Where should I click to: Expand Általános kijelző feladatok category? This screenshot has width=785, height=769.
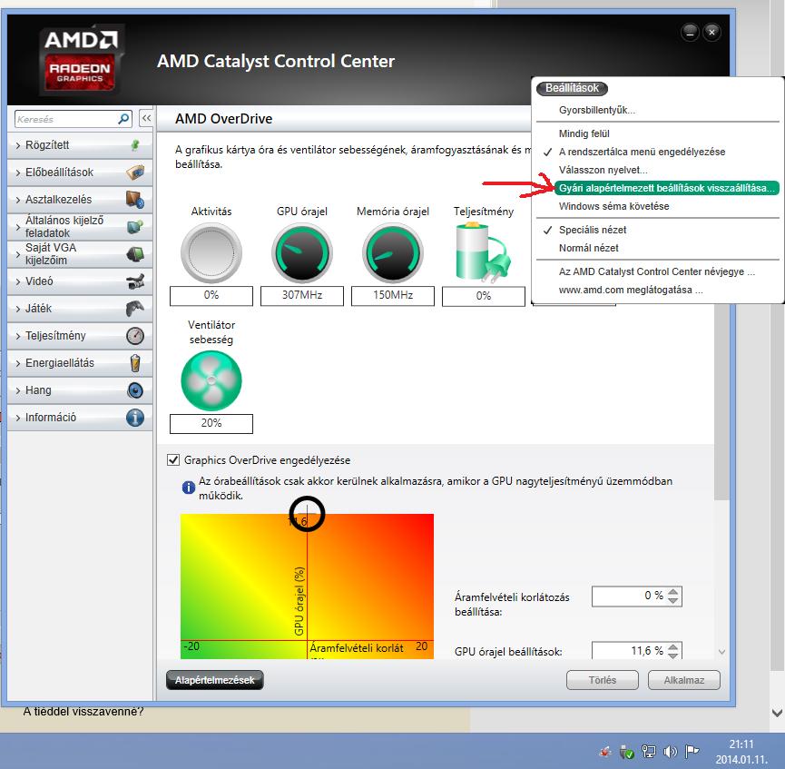pos(80,227)
